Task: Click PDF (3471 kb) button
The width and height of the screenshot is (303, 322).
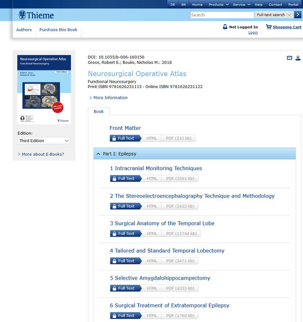Action: tap(180, 261)
